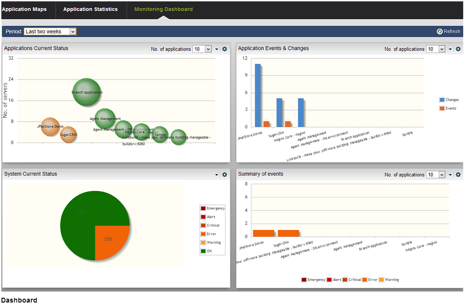Click the Refresh icon in the period bar
465x304 pixels.
click(440, 32)
